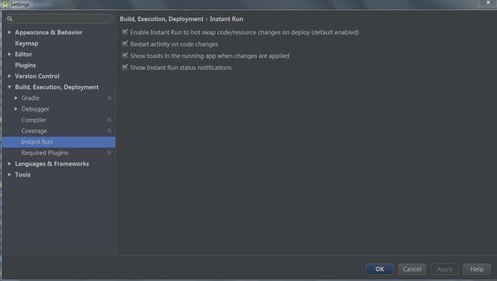
Task: Click the project-level icon beside Gradle
Action: coord(109,98)
